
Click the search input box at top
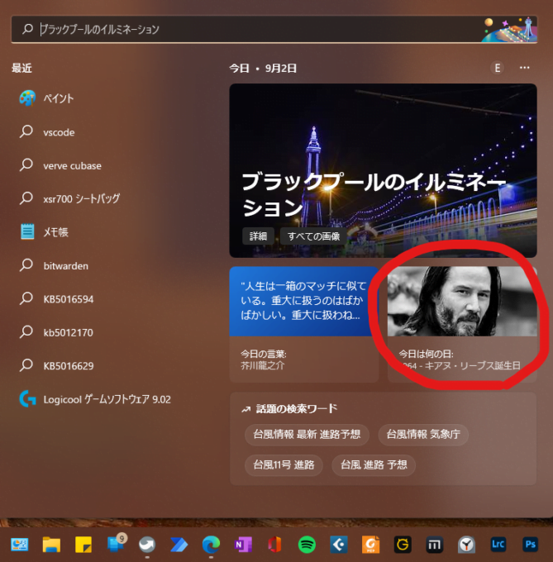pos(248,29)
